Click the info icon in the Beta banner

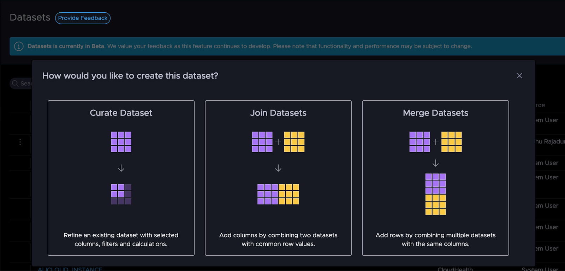coord(19,46)
